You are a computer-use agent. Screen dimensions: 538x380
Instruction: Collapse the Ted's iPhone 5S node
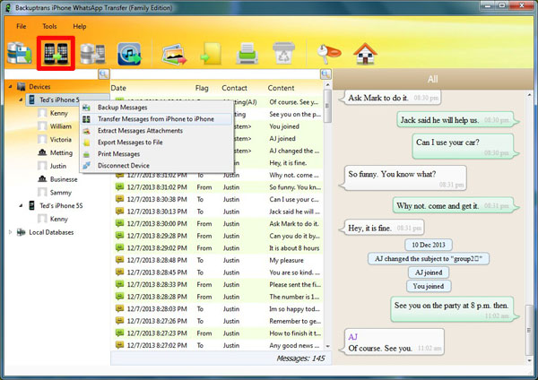point(21,205)
